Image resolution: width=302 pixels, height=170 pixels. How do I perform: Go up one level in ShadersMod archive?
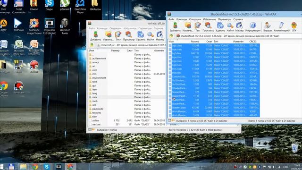[171, 36]
